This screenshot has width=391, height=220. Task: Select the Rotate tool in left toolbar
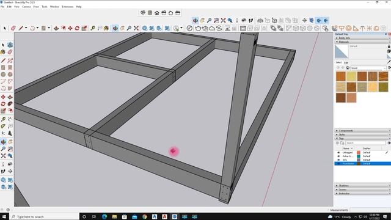point(3,104)
